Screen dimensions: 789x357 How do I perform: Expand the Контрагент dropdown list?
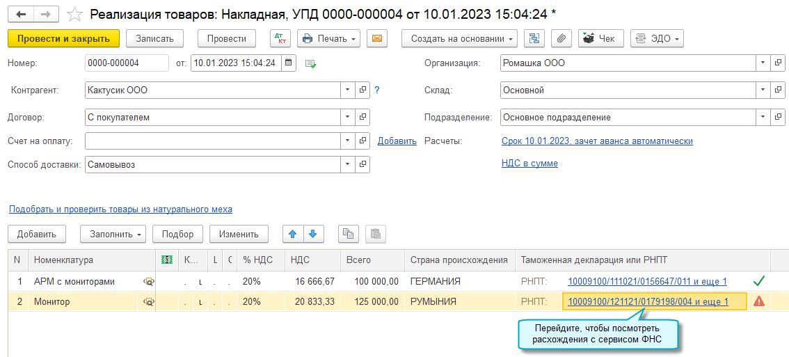pyautogui.click(x=348, y=90)
